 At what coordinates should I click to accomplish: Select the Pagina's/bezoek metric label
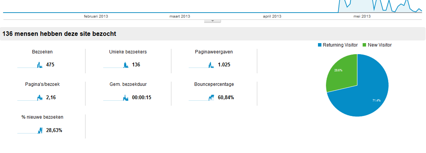[x=42, y=84]
